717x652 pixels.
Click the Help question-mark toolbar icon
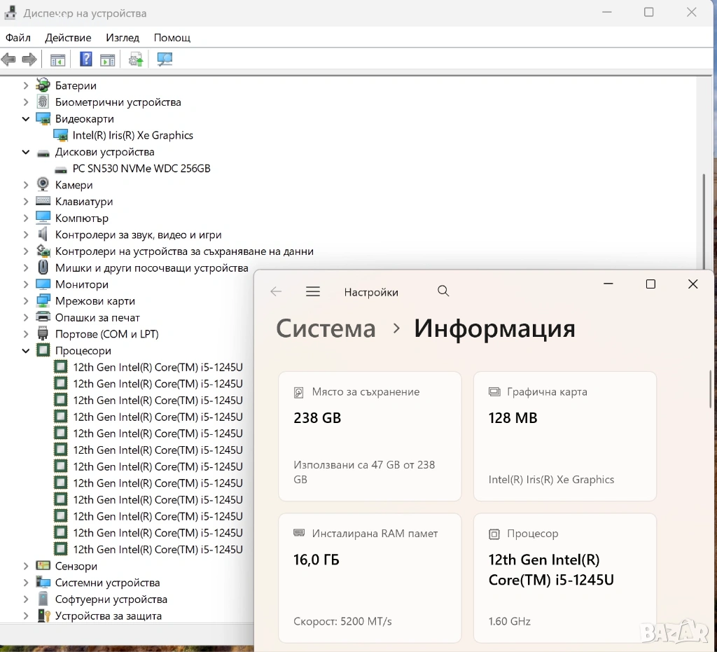coord(85,60)
